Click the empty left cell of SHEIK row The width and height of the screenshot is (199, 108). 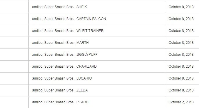14,7
